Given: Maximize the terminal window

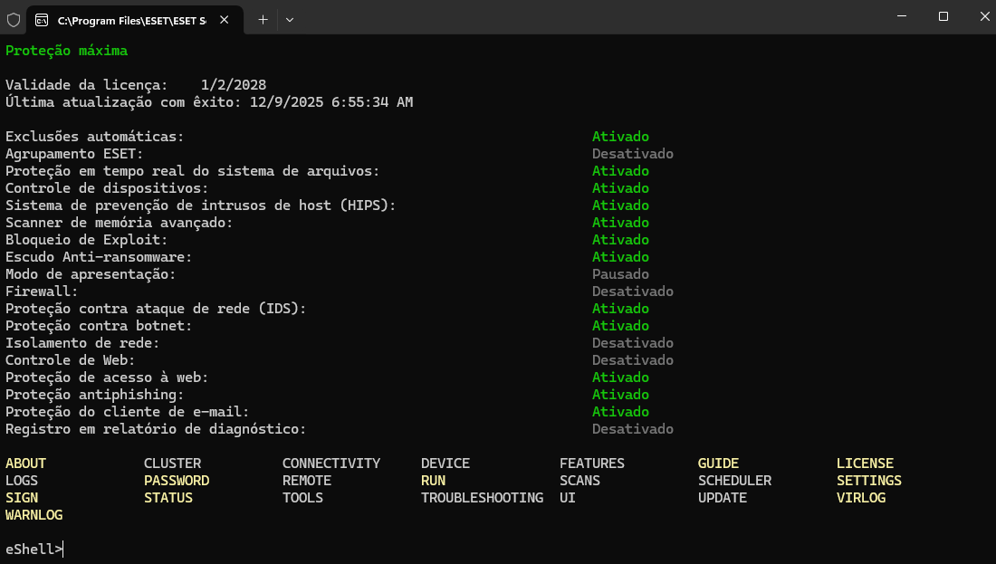Looking at the screenshot, I should click(943, 16).
